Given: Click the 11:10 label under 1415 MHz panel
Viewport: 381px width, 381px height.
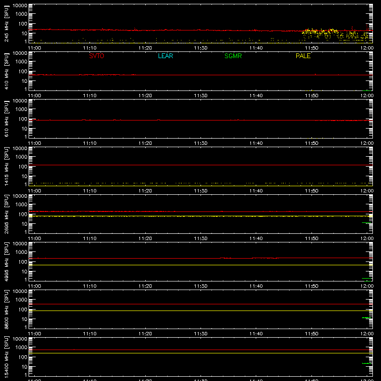Looking at the screenshot, I should click(x=90, y=191).
